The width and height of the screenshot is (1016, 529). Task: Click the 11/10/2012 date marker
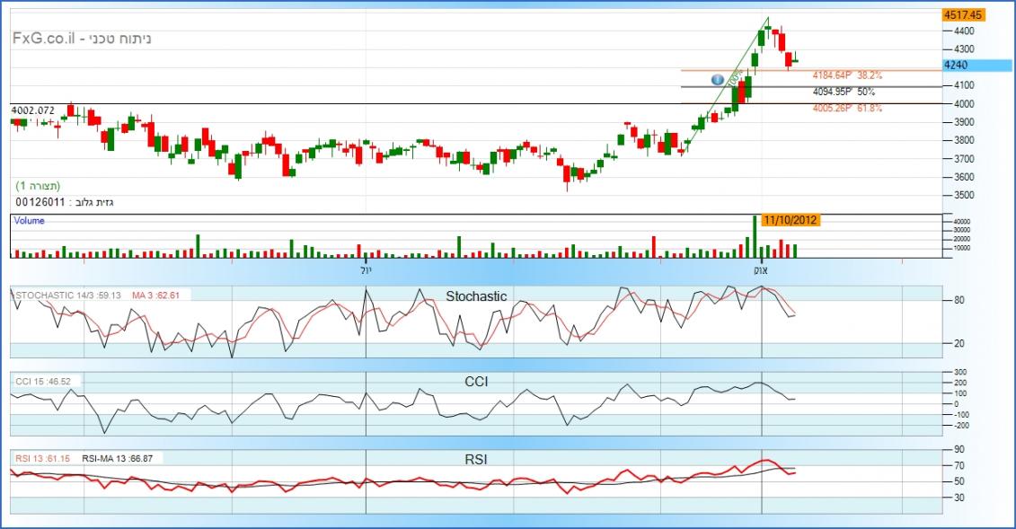pos(789,219)
